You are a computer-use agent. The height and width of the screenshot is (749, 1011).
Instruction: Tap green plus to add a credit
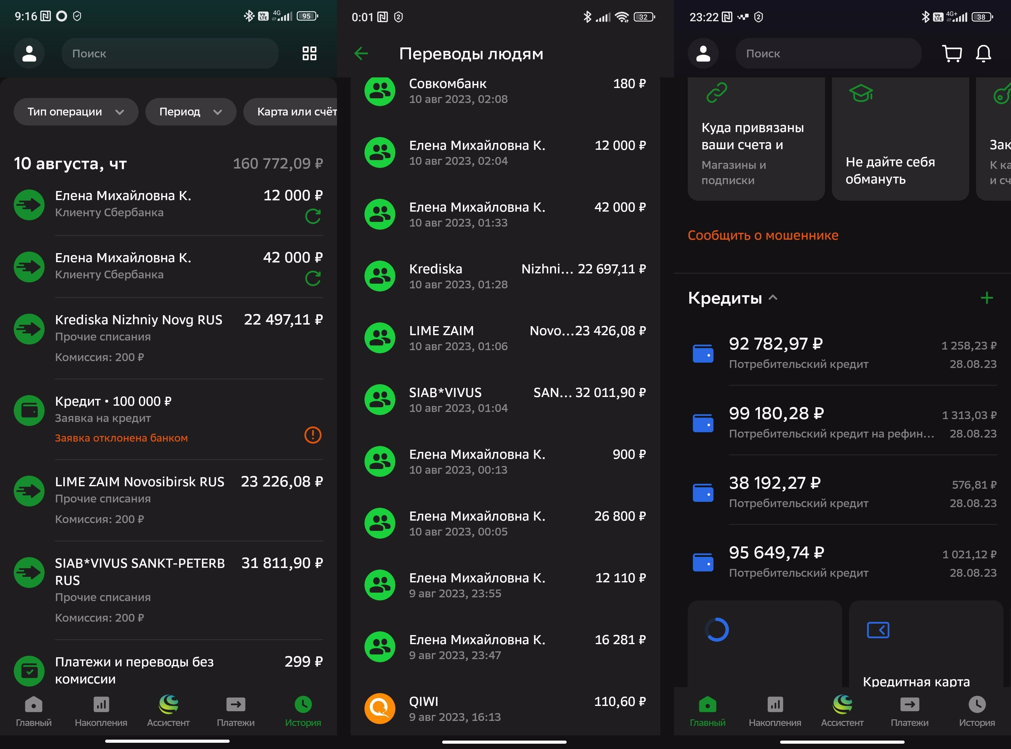pos(987,298)
